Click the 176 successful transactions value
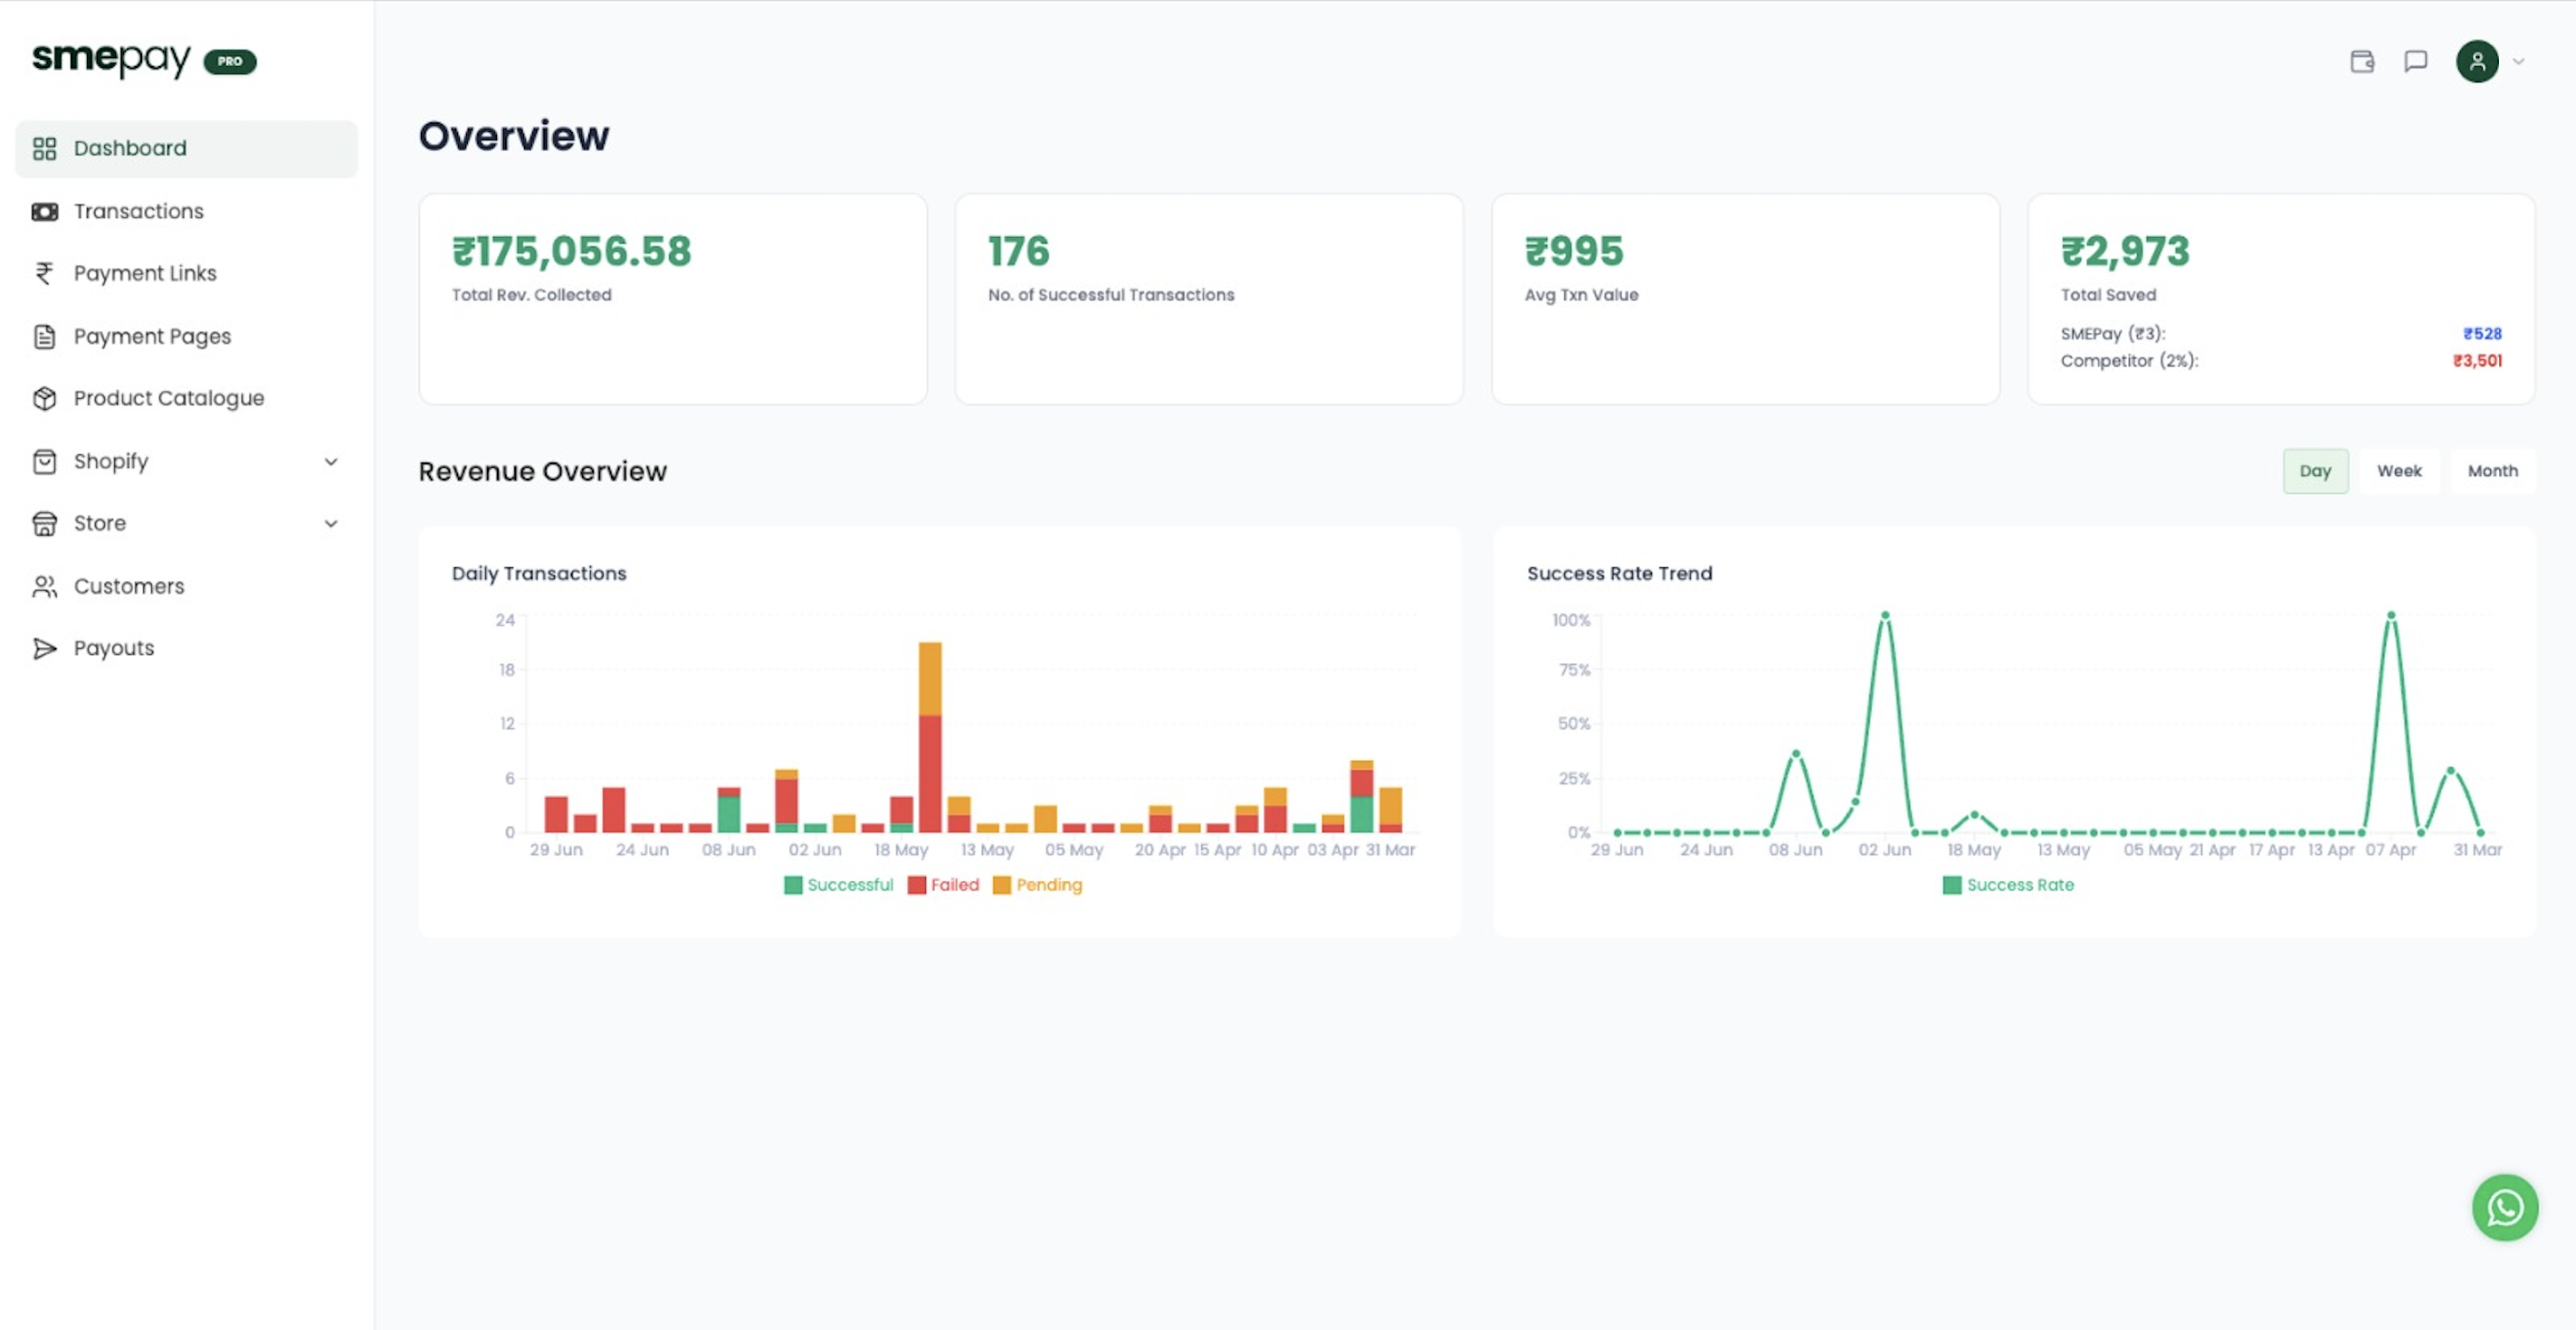2576x1330 pixels. [1018, 252]
